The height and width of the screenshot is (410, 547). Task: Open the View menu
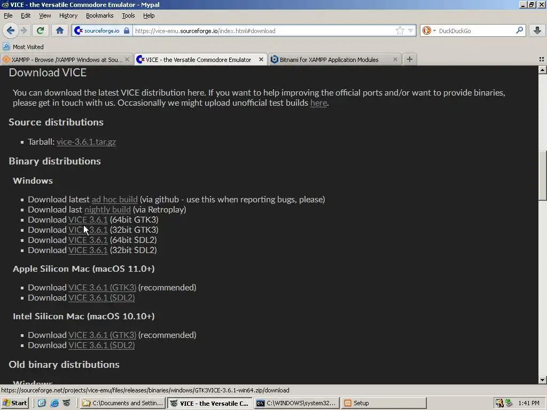(x=45, y=15)
